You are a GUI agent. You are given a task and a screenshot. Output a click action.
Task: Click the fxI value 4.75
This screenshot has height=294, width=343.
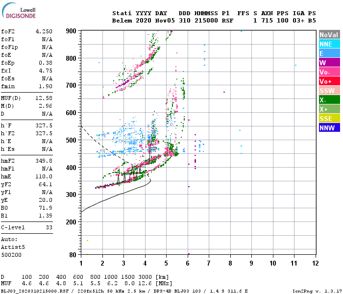tap(46, 71)
